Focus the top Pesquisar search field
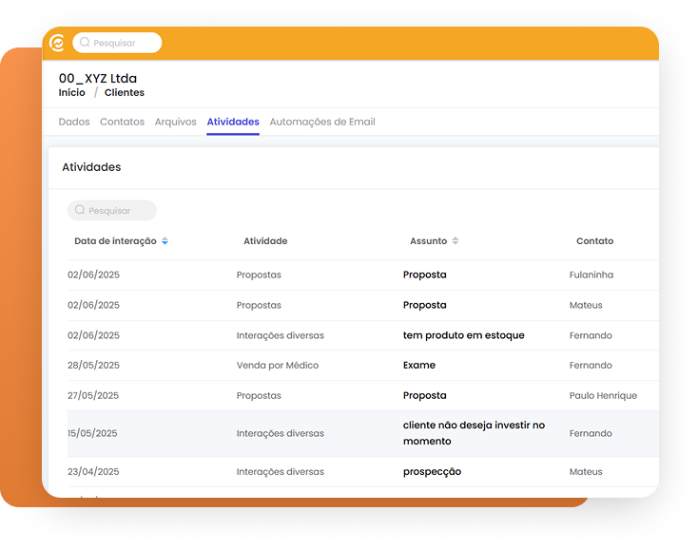 coord(122,43)
